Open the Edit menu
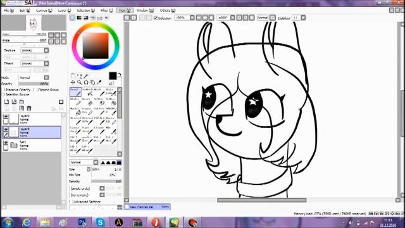 pos(25,11)
